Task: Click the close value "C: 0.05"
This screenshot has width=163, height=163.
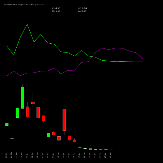Action: [56, 8]
